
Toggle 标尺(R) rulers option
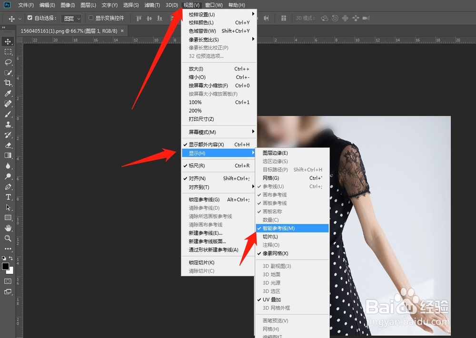218,166
